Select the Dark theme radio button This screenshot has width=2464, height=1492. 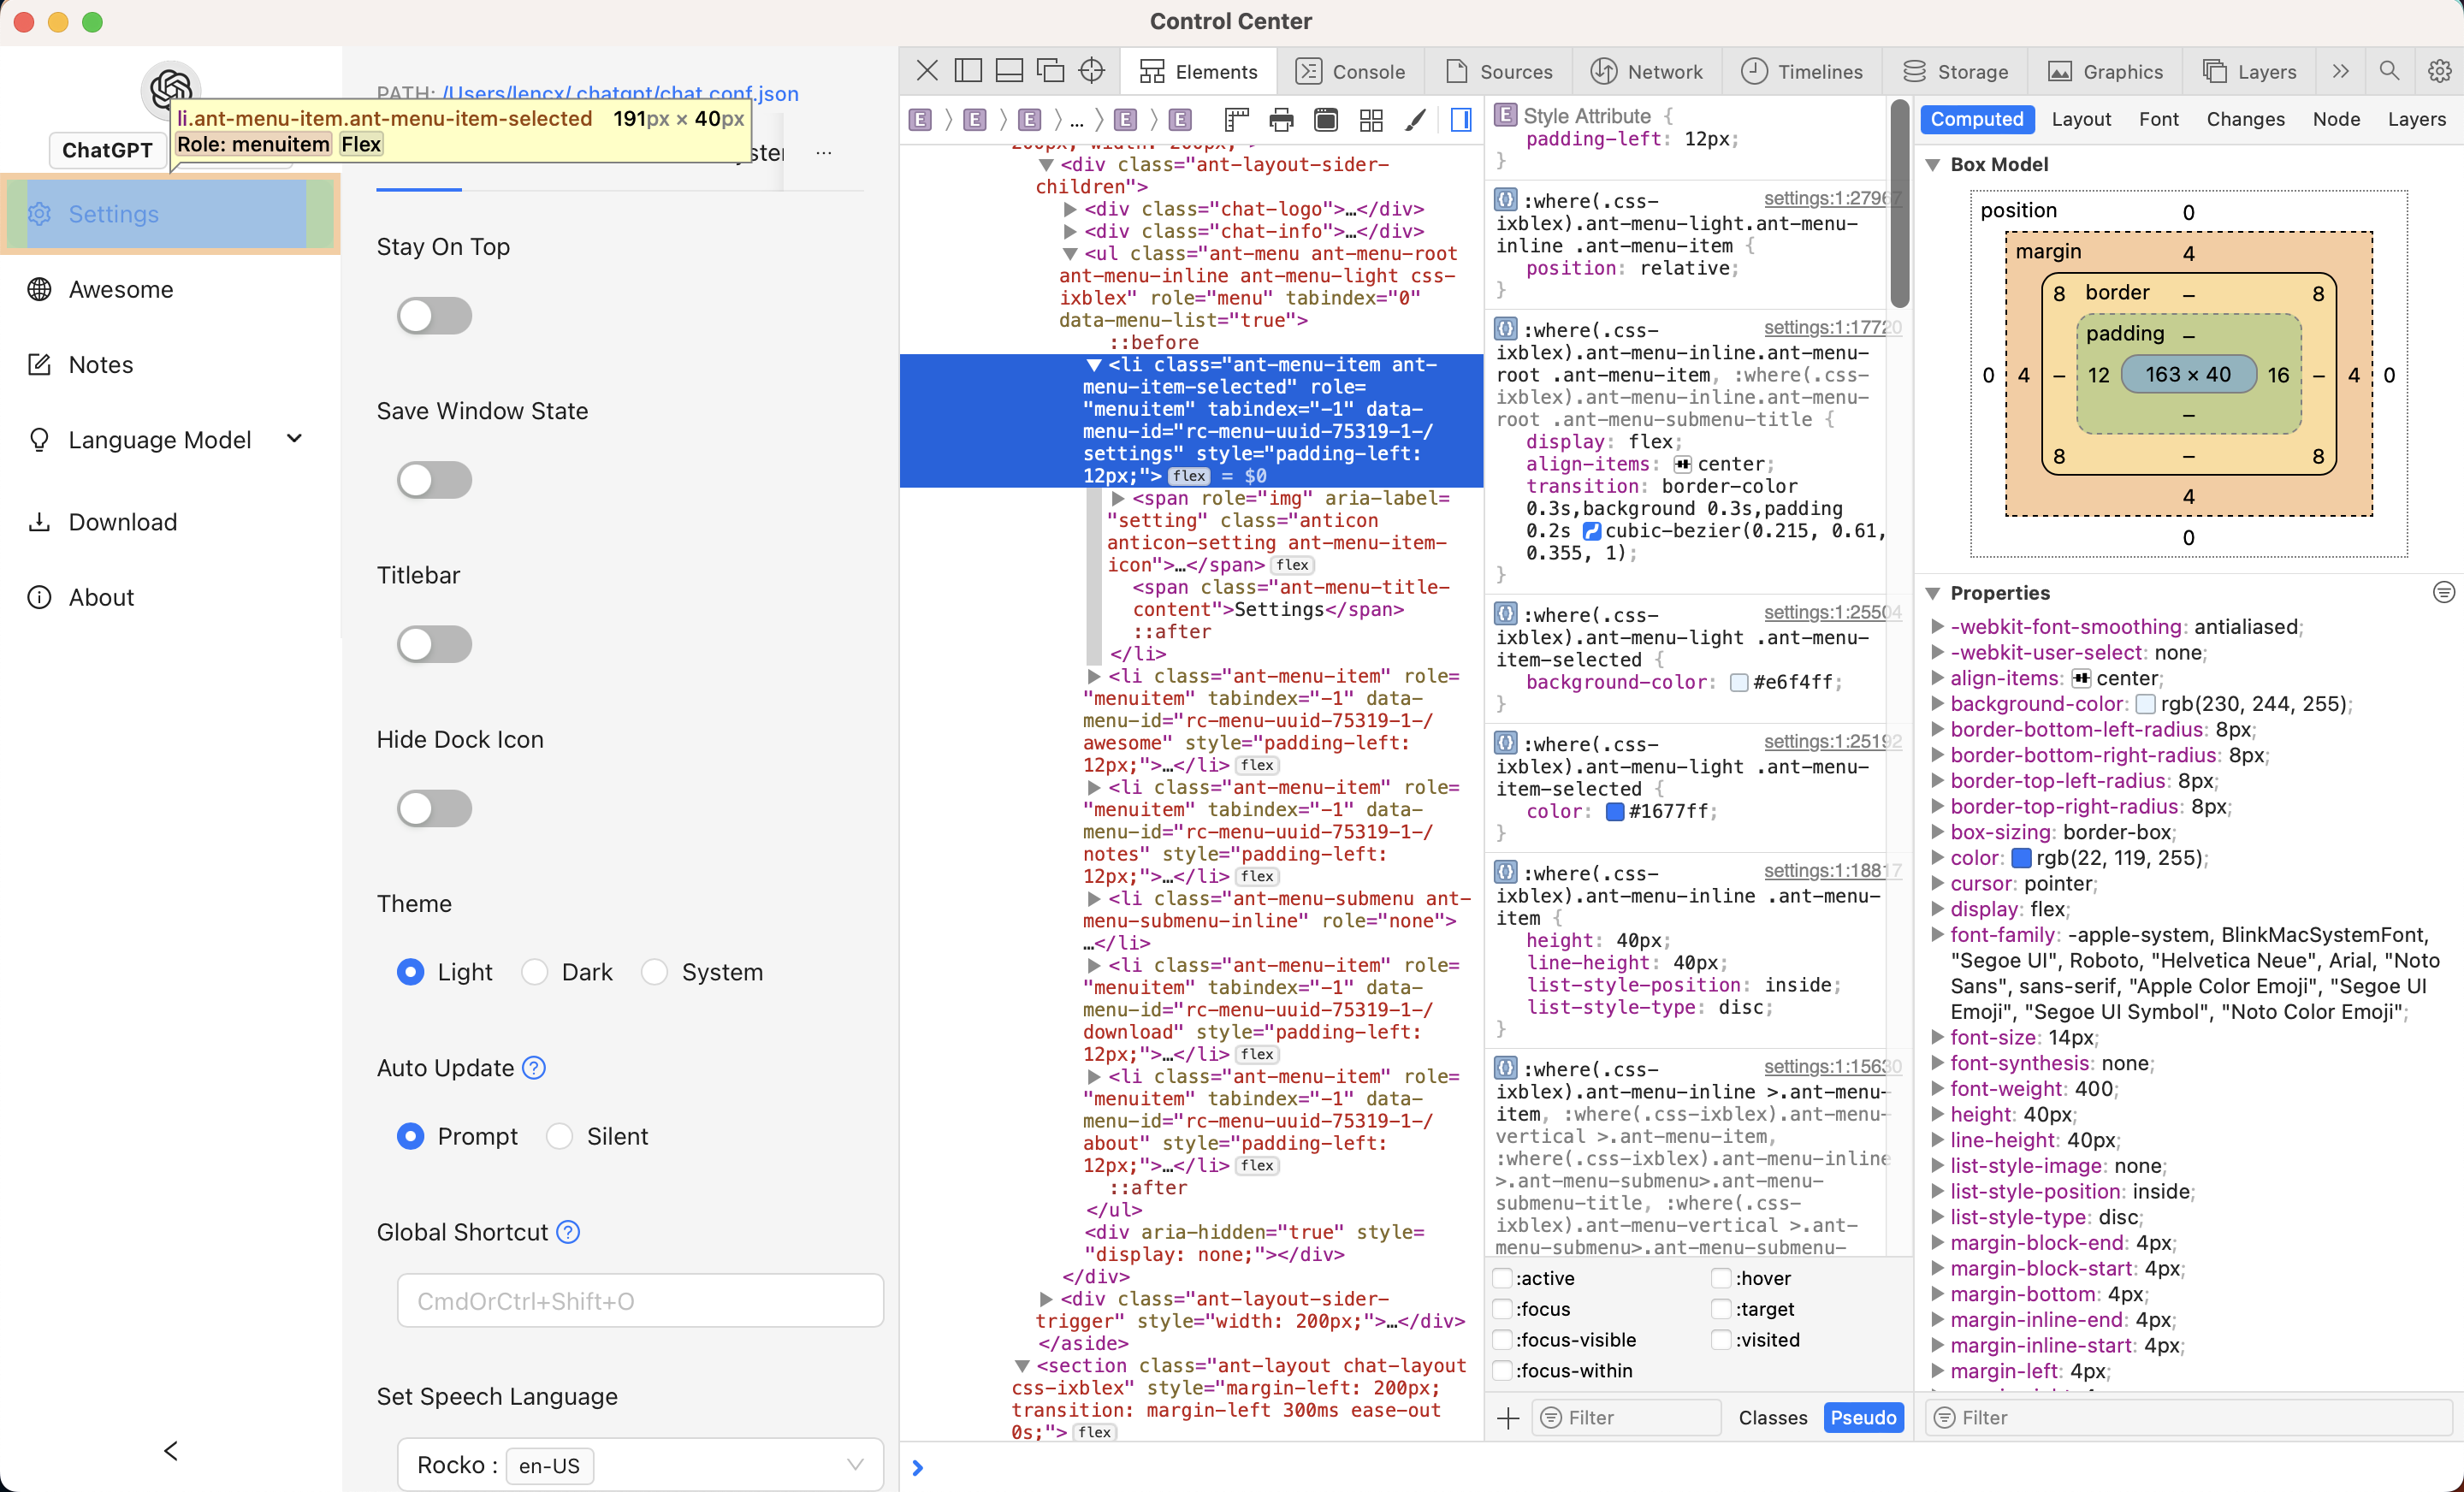point(534,972)
